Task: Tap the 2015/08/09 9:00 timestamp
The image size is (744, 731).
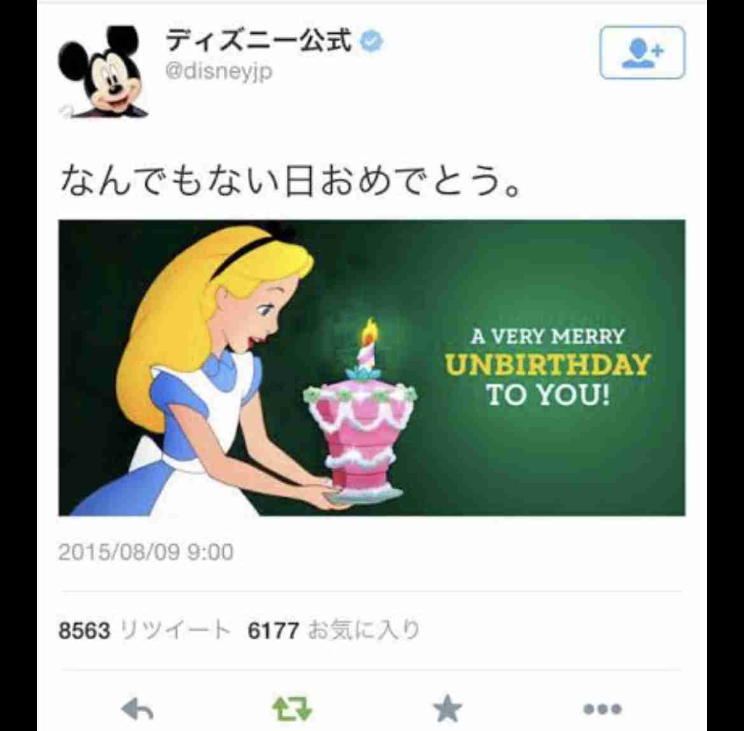Action: click(x=146, y=552)
